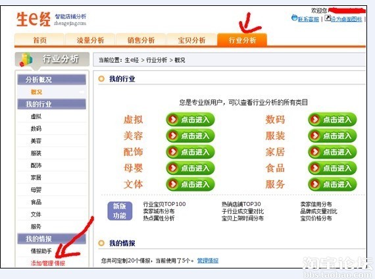Click the 管理情报 link
Screen dimensions: 375x279
click(208, 261)
